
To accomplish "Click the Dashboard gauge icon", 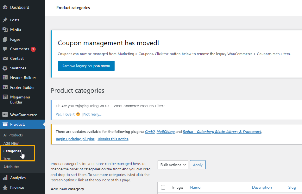I will click(x=5, y=7).
